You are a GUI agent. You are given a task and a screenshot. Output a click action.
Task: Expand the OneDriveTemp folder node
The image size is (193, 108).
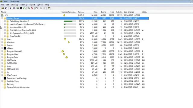(2, 81)
